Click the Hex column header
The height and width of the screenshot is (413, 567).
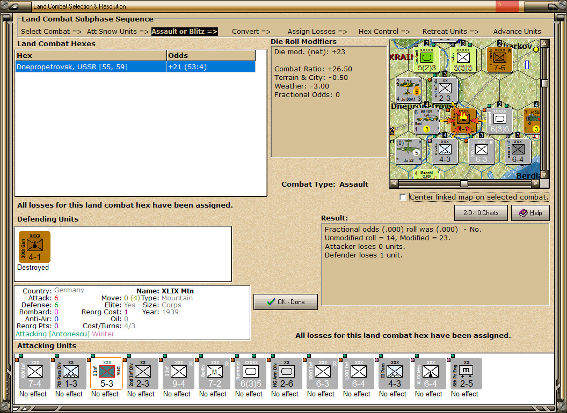tap(91, 56)
